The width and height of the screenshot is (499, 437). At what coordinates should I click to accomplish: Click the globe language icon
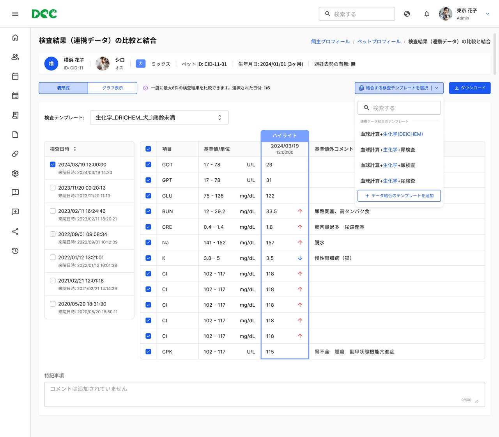pyautogui.click(x=407, y=14)
